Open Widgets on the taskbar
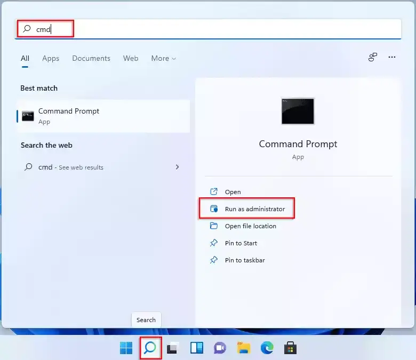 click(197, 348)
